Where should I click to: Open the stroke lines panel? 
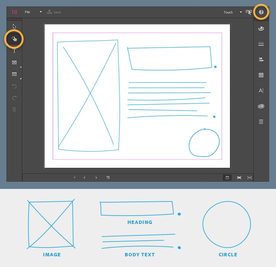pyautogui.click(x=261, y=44)
